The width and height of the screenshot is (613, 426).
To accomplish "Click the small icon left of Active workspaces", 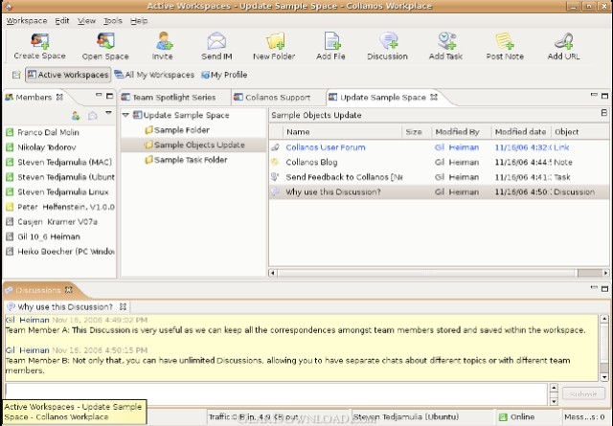I will [16, 75].
